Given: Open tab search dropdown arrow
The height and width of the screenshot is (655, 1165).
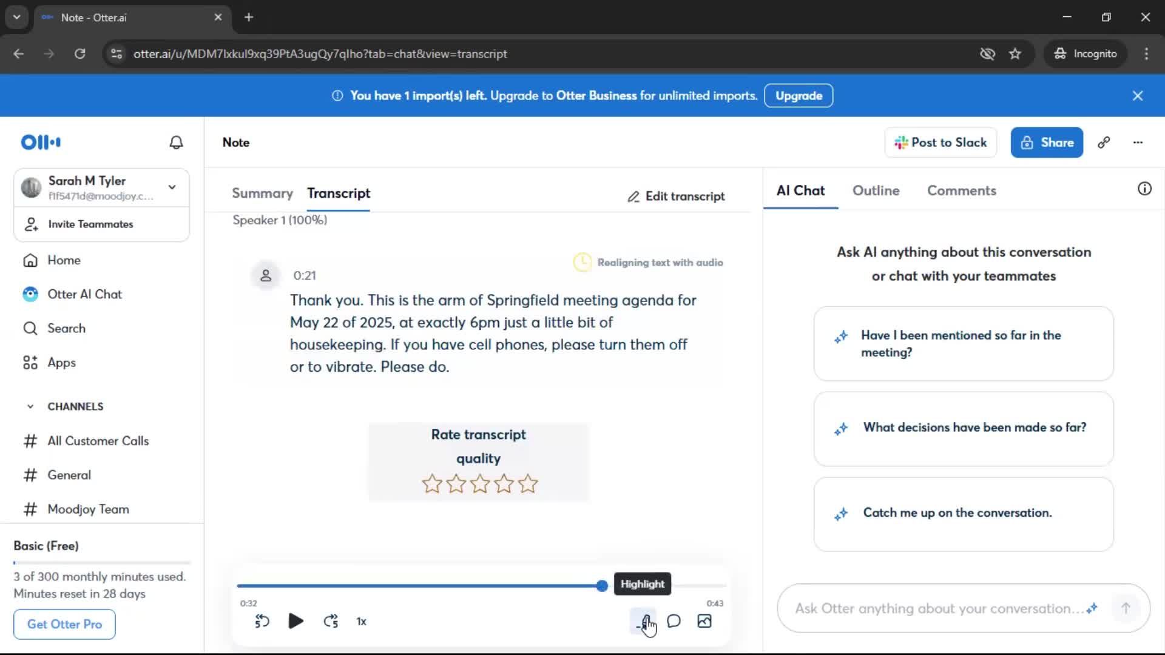Looking at the screenshot, I should click(x=17, y=17).
